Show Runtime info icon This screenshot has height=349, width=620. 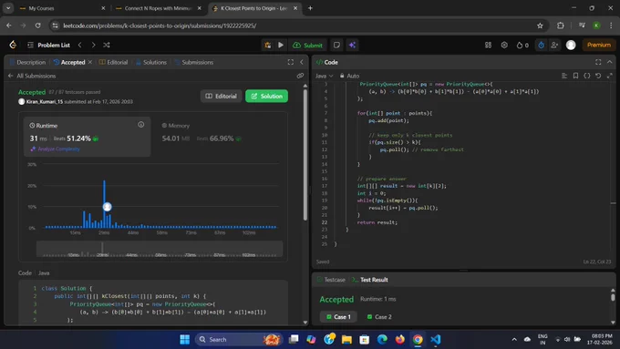tap(140, 125)
